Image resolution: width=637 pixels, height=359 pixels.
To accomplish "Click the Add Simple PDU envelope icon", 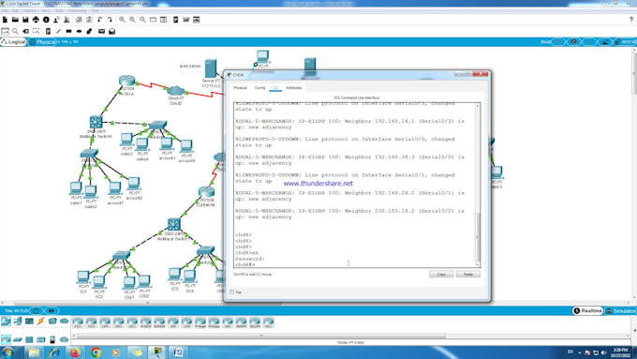I will coord(101,31).
